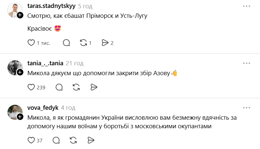260x149 pixels.
Task: Repost vova_fedyk's post
Action: click(73, 140)
